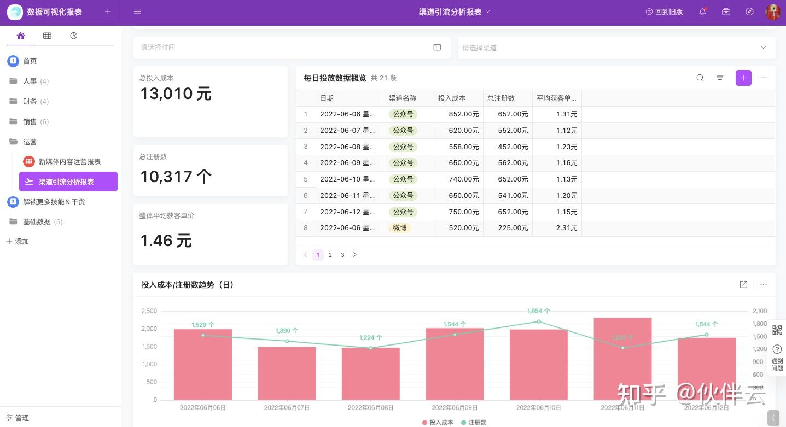Go to page 2 of the table

click(330, 255)
